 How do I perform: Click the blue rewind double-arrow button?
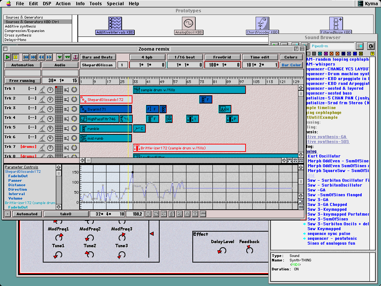[x=42, y=57]
